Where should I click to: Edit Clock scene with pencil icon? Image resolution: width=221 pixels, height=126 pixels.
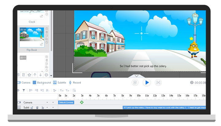(41, 16)
